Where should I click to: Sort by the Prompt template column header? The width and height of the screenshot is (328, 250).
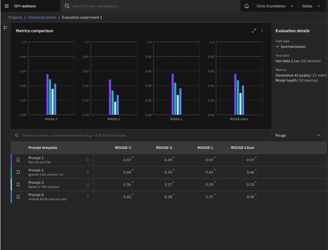[43, 148]
